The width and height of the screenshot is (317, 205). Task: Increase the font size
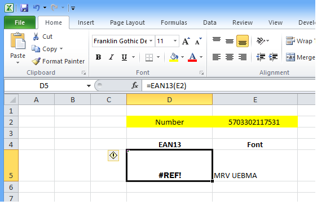tap(186, 41)
